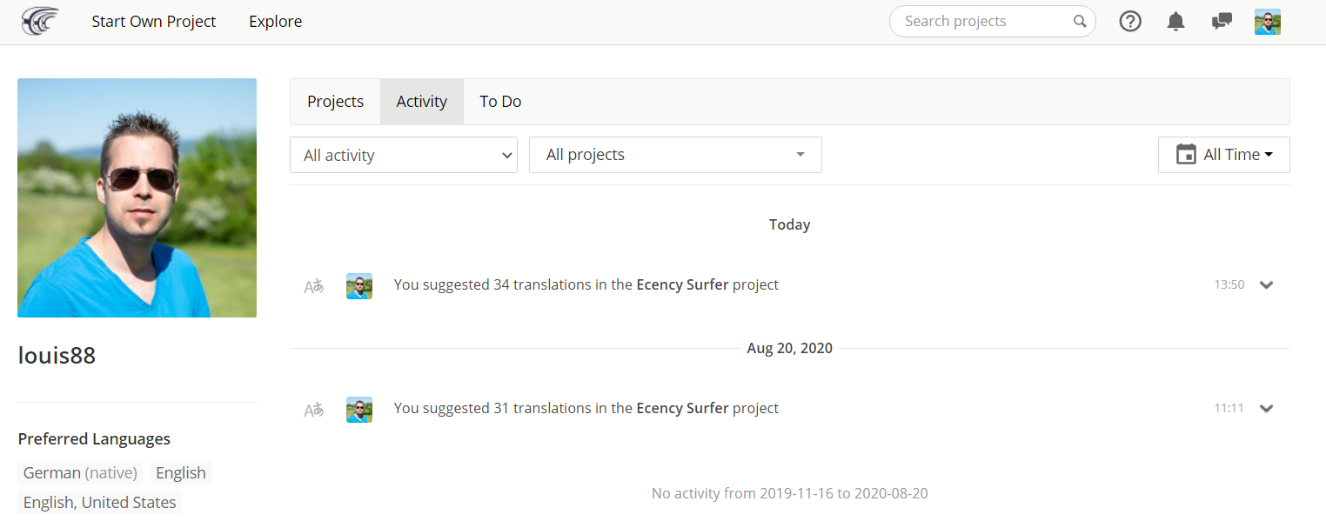This screenshot has width=1326, height=528.
Task: Switch to the Projects tab
Action: (335, 102)
